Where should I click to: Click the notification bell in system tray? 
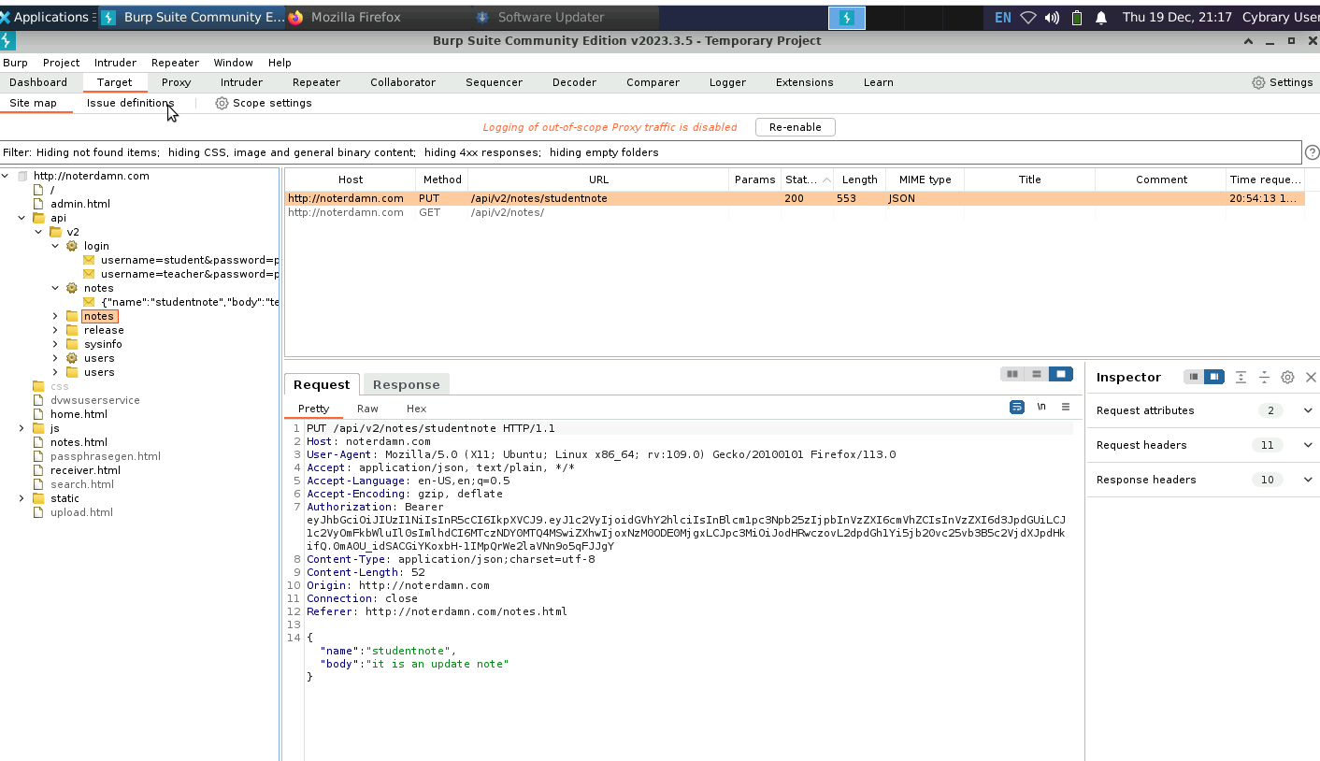click(x=1101, y=18)
